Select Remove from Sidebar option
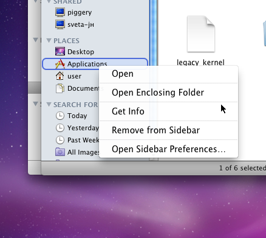The width and height of the screenshot is (266, 238). pyautogui.click(x=169, y=130)
